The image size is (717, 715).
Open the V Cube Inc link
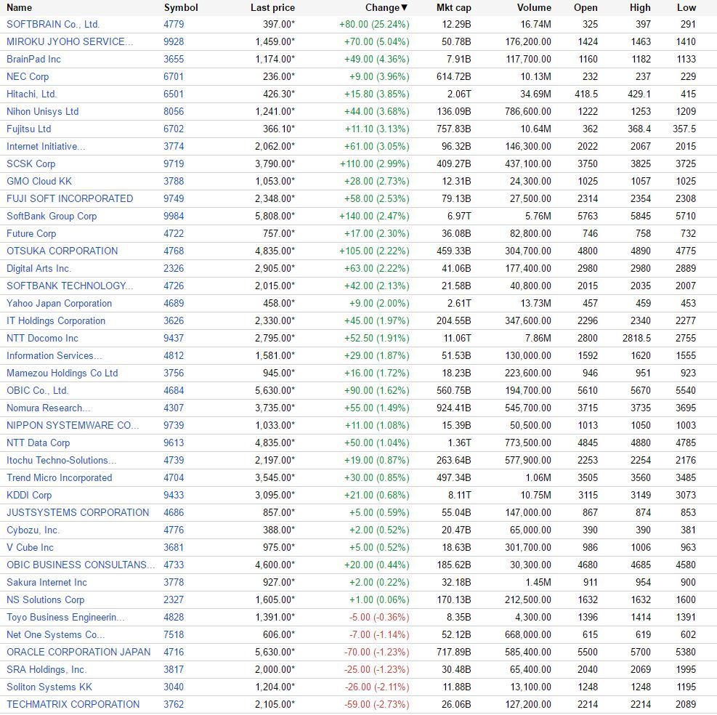30,547
